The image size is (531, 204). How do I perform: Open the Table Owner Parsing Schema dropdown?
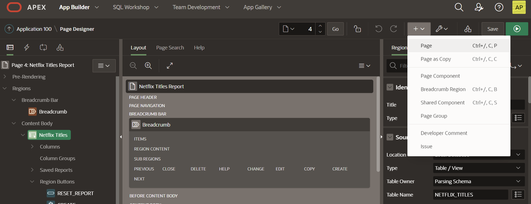coord(478,181)
